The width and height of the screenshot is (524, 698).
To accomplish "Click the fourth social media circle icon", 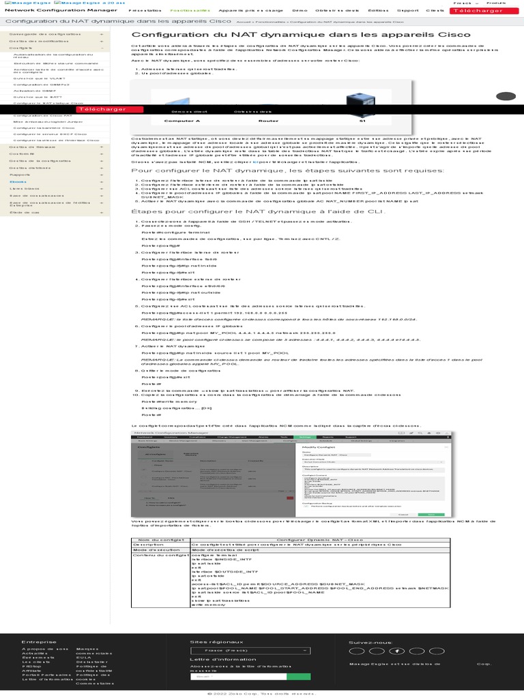I will click(x=417, y=651).
